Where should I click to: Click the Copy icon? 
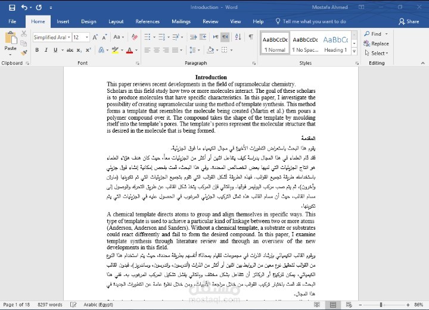click(x=24, y=43)
